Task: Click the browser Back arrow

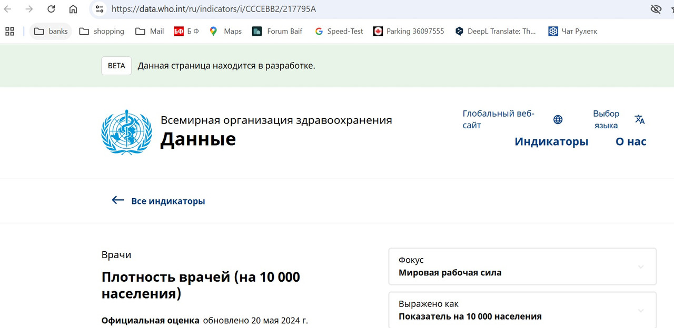Action: click(x=8, y=9)
